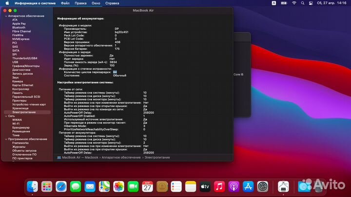Click 'Электропитание' in the path bar
Image resolution: width=351 pixels, height=197 pixels.
(x=157, y=158)
